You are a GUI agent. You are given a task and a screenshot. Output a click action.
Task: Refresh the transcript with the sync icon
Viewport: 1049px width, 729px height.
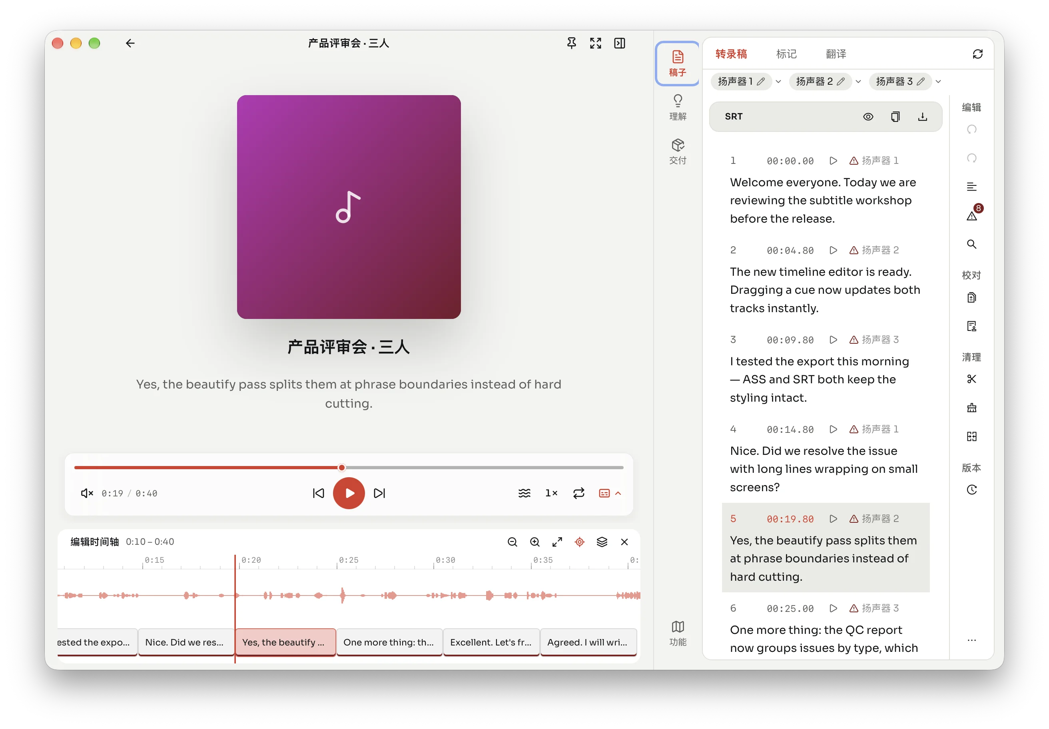977,54
